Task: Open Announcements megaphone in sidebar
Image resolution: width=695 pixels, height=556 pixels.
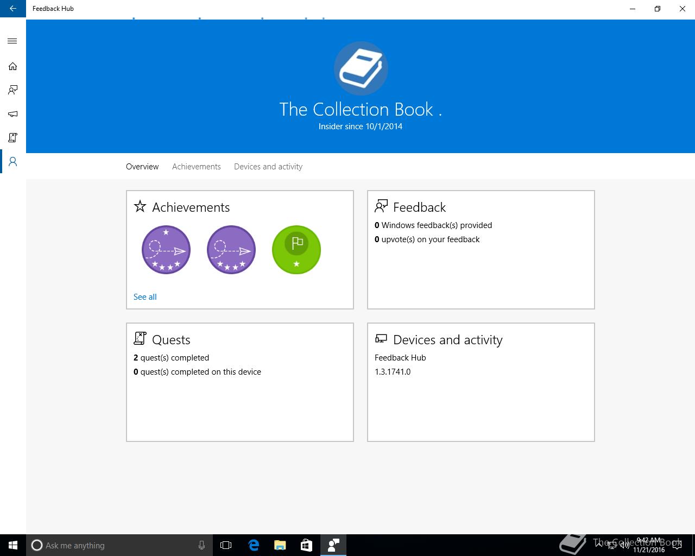Action: pyautogui.click(x=12, y=114)
